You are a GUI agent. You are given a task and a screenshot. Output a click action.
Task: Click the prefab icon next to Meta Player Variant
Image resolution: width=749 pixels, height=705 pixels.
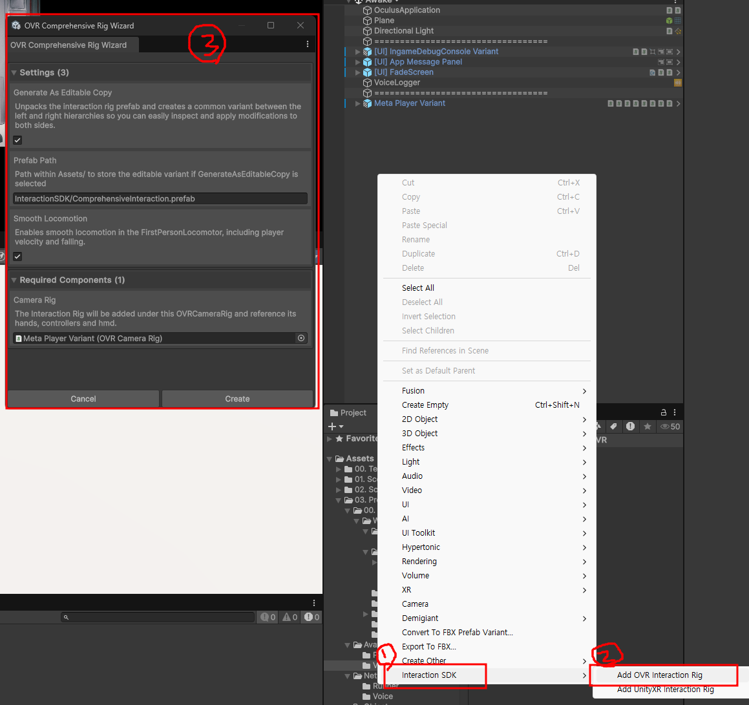point(366,103)
